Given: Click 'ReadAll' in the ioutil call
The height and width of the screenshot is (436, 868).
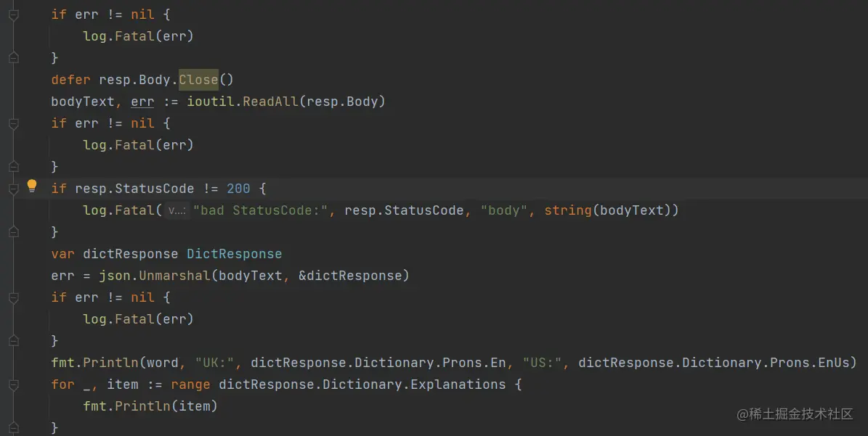Looking at the screenshot, I should tap(270, 102).
